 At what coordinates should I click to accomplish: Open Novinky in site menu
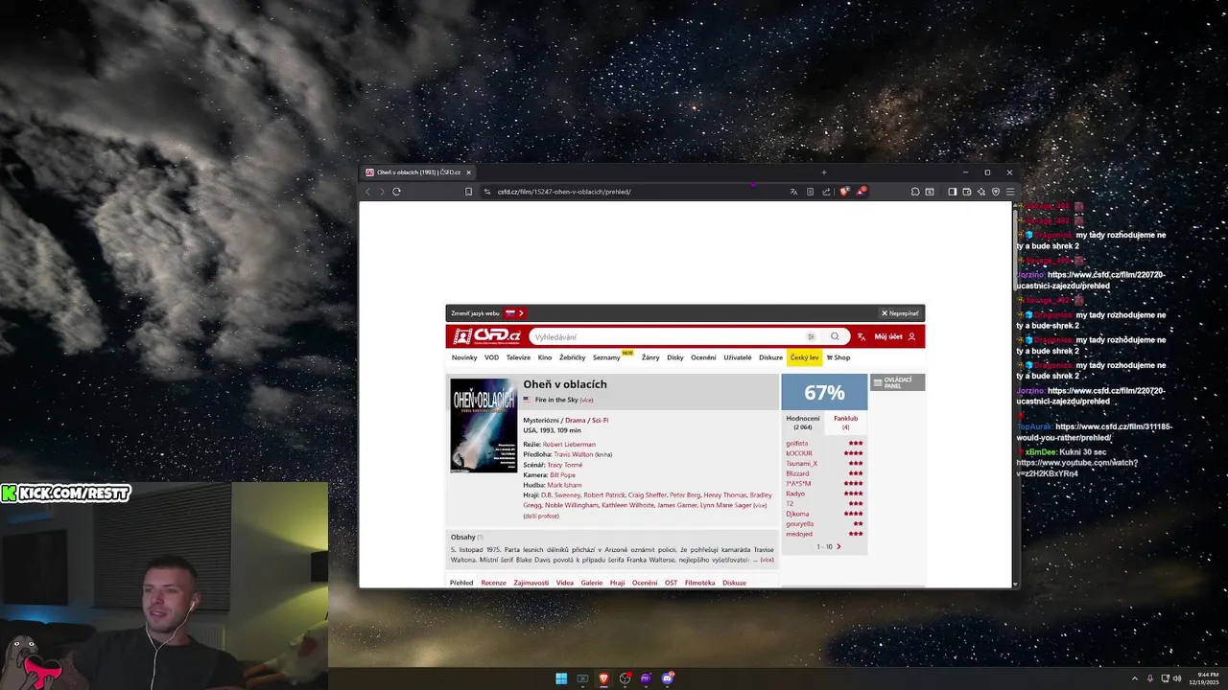tap(464, 357)
